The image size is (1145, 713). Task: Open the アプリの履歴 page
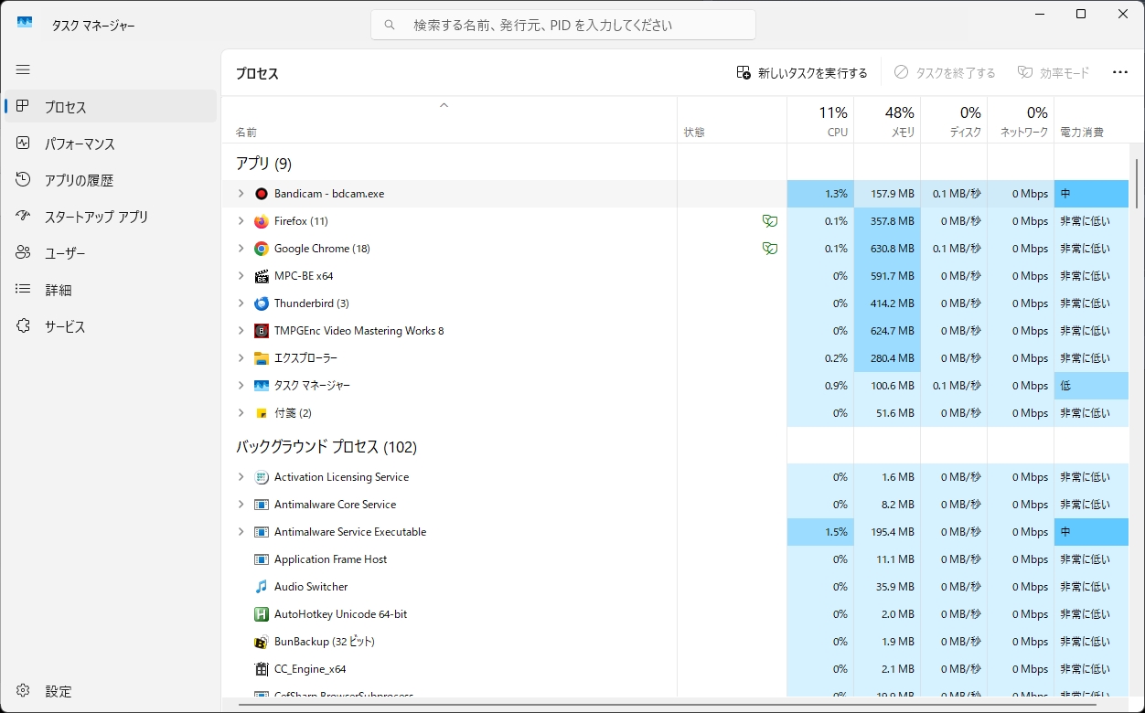pos(111,180)
